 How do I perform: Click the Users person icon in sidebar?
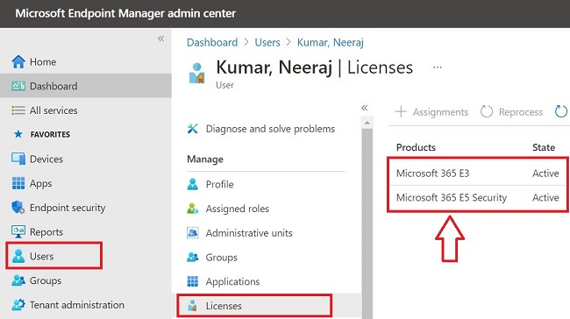(x=18, y=256)
